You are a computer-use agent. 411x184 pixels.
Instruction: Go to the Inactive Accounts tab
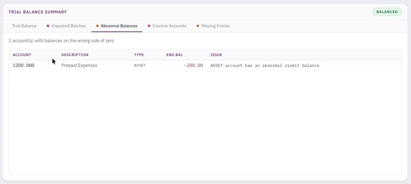[169, 26]
